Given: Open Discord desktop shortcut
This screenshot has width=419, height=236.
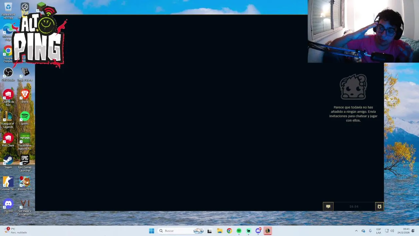Looking at the screenshot, I should click(8, 206).
